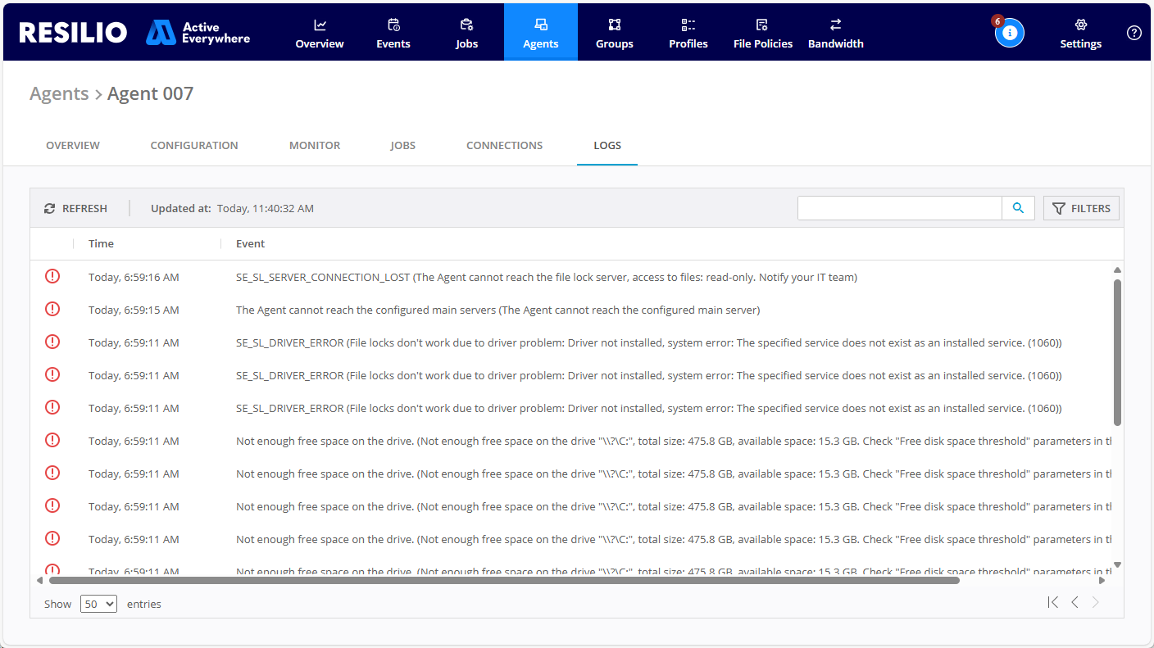
Task: Open File Policies page
Action: click(x=762, y=33)
